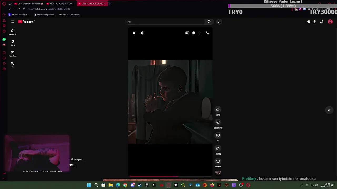This screenshot has height=189, width=337.
Task: Open volume control in system tray
Action: pos(316,185)
